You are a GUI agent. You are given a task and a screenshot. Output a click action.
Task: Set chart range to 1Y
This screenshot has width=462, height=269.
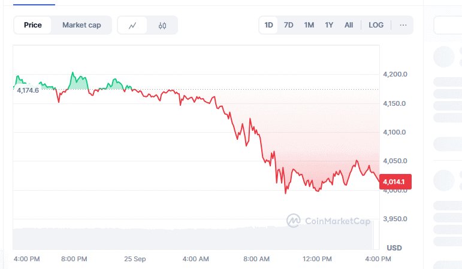329,25
